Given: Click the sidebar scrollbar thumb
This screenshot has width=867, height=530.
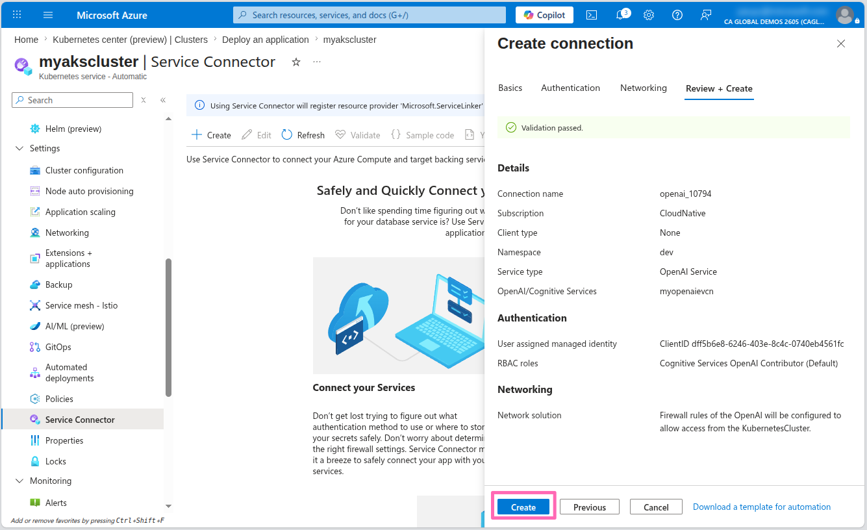Looking at the screenshot, I should [169, 327].
